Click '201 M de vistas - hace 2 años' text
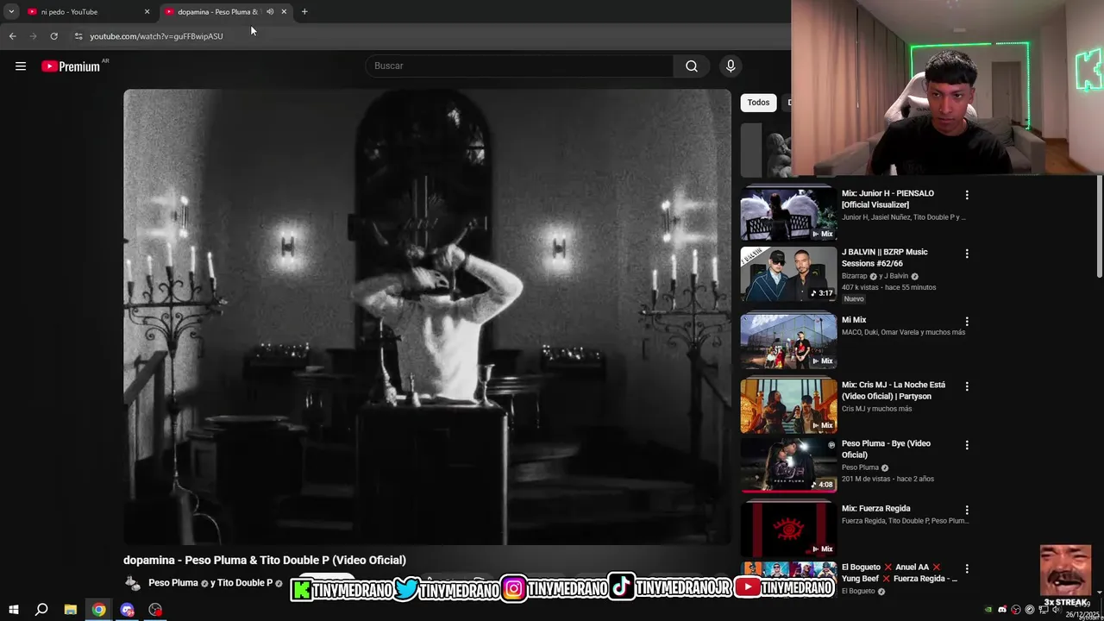 [888, 479]
